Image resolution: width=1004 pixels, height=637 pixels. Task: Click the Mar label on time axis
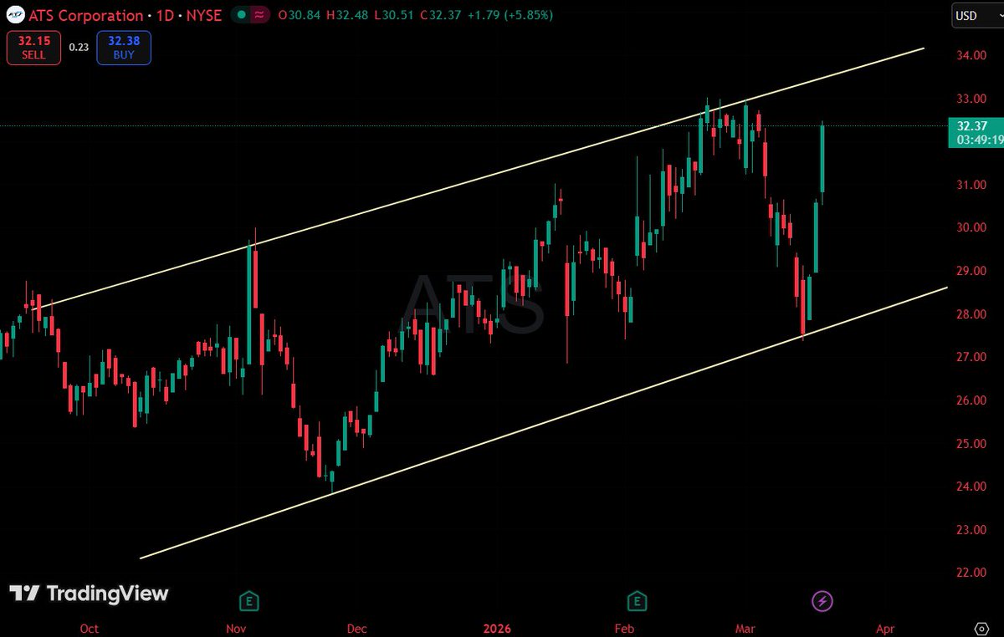(745, 628)
